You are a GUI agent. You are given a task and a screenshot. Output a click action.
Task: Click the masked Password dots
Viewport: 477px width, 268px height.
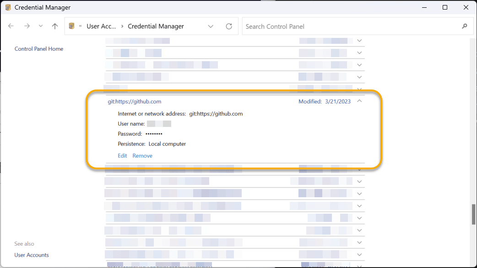[154, 134]
